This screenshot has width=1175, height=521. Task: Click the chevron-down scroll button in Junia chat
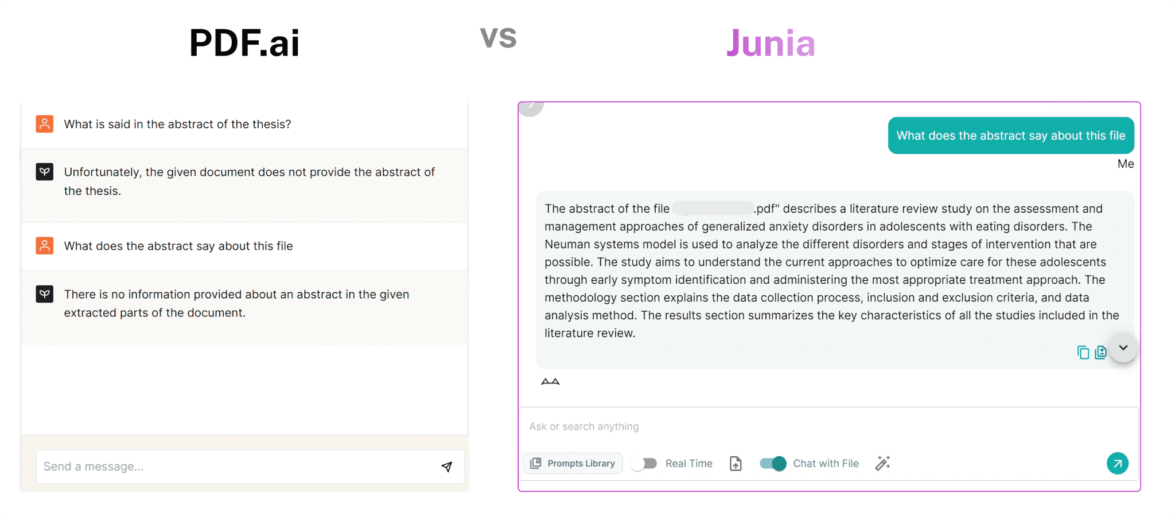[1123, 348]
